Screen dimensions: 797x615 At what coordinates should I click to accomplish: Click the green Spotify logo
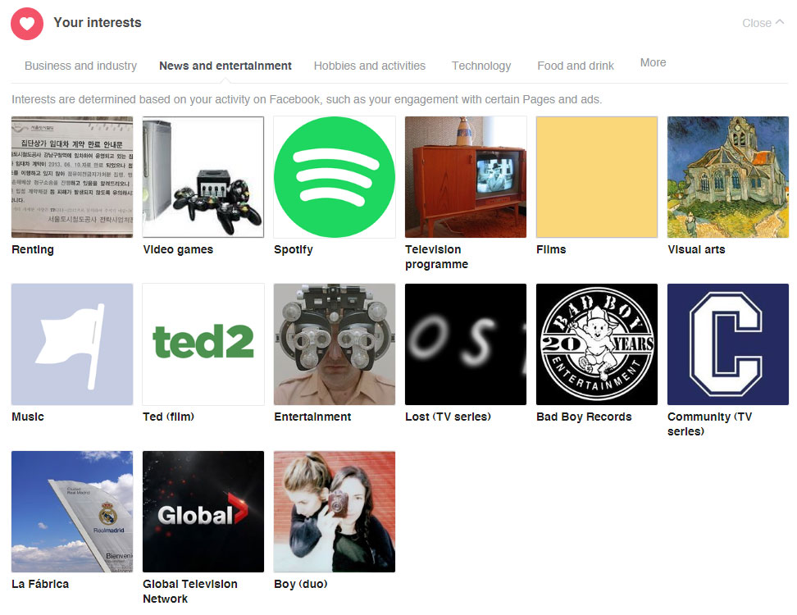pos(335,177)
